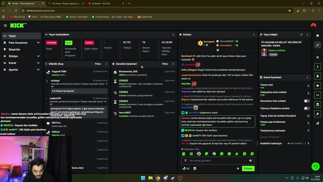The width and height of the screenshot is (323, 182).
Task: Open Yayın bilgisi panel options menu
Action: point(307,35)
